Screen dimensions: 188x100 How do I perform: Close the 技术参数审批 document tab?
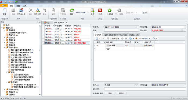click(x=66, y=22)
